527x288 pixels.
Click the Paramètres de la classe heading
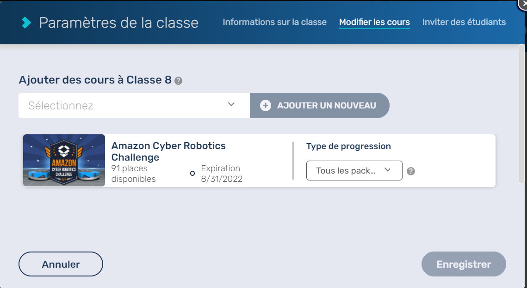point(118,23)
